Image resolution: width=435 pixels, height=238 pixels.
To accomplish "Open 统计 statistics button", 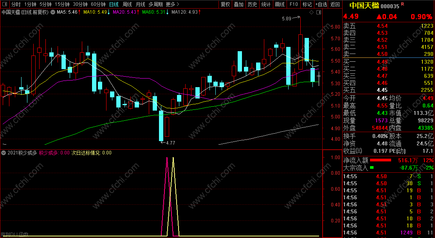I will point(266,4).
